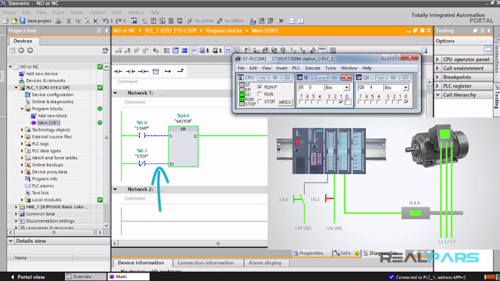Toggle bit 2 checkbox in IB 0
The width and height of the screenshot is (500, 281).
point(335,102)
